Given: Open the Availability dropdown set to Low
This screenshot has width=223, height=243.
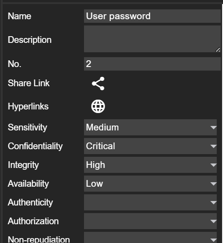Looking at the screenshot, I should tap(150, 184).
